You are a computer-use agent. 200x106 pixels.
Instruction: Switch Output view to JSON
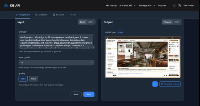point(177,22)
